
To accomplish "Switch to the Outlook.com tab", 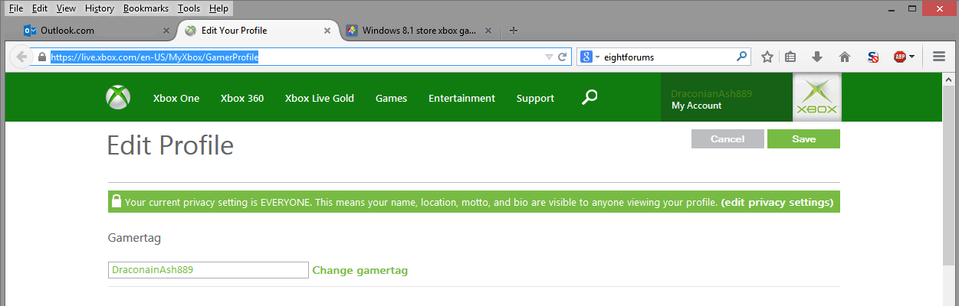I will pyautogui.click(x=96, y=31).
